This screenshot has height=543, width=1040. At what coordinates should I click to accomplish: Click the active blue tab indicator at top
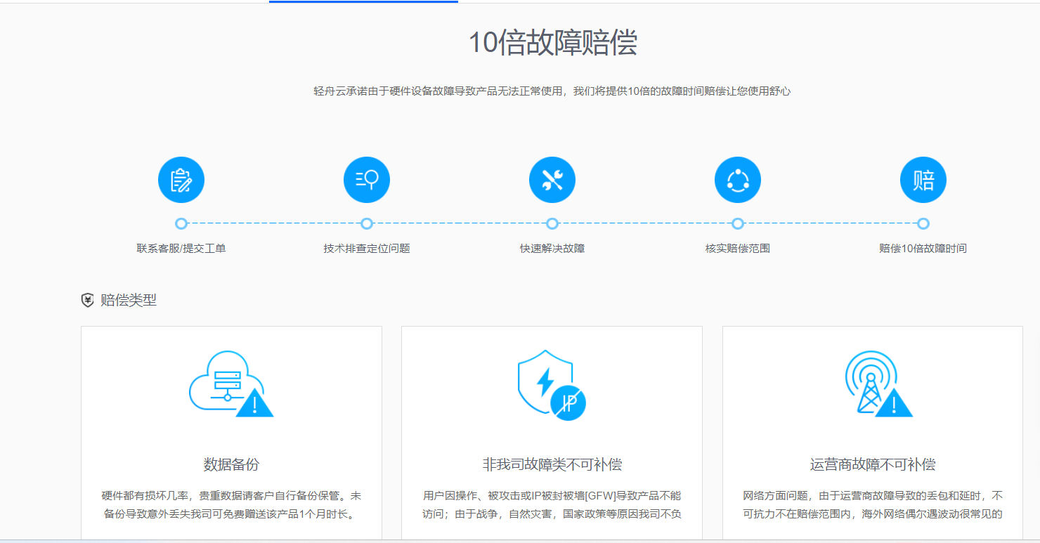[x=363, y=1]
